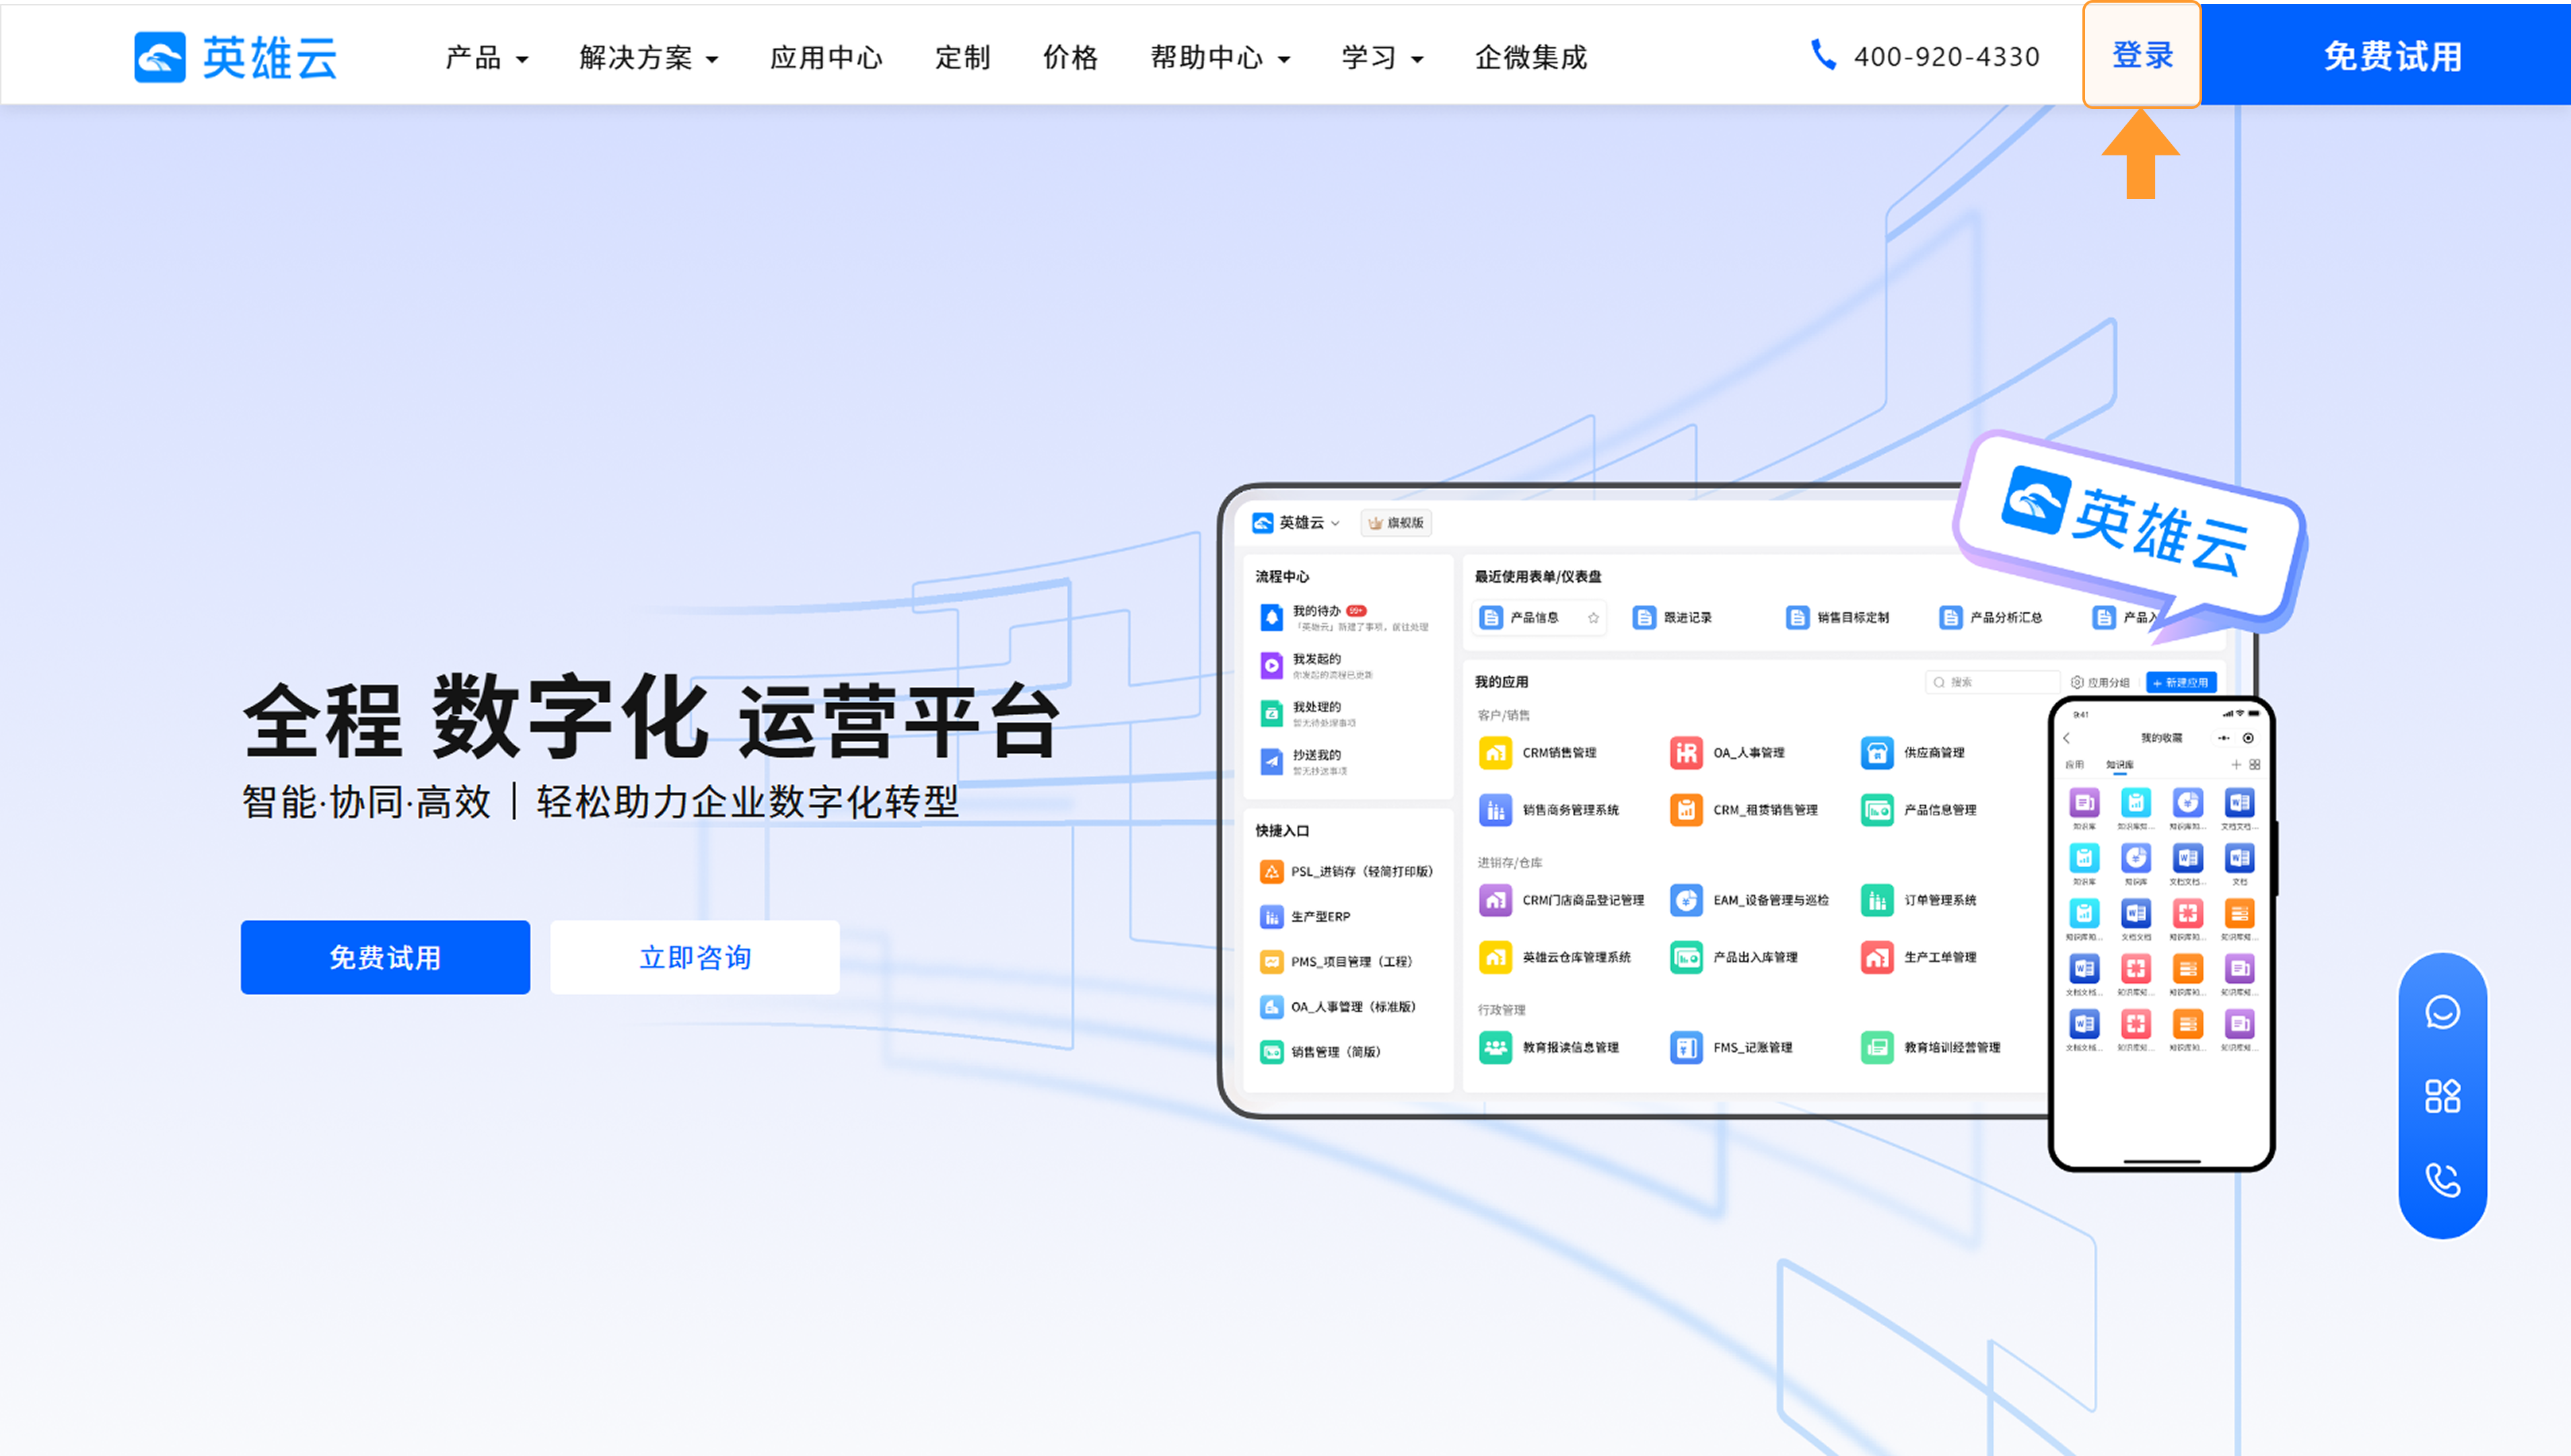Click the 产品信息管理 app icon in the dashboard preview
Viewport: 2571px width, 1456px height.
coord(1877,810)
